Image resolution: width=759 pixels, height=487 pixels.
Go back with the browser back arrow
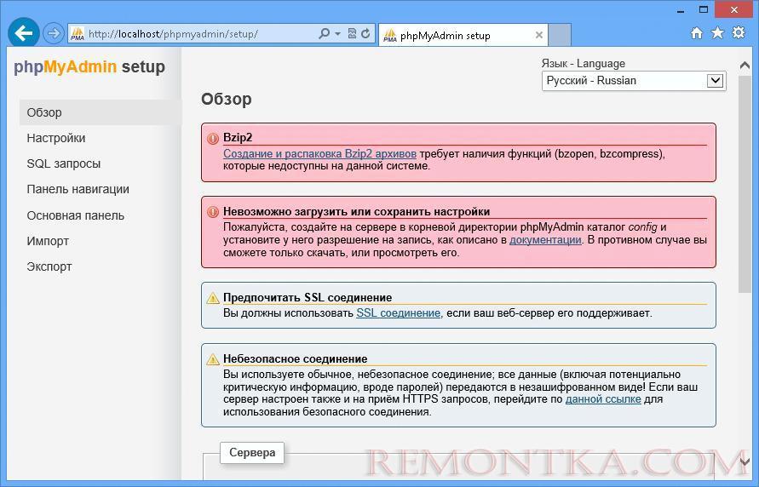coord(23,33)
